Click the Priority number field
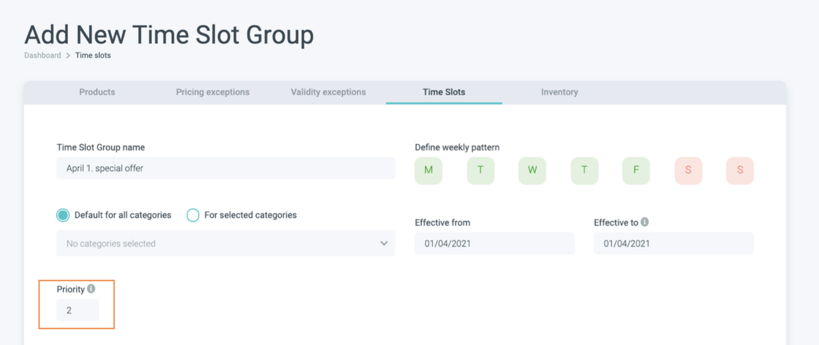Image resolution: width=819 pixels, height=345 pixels. [x=77, y=310]
